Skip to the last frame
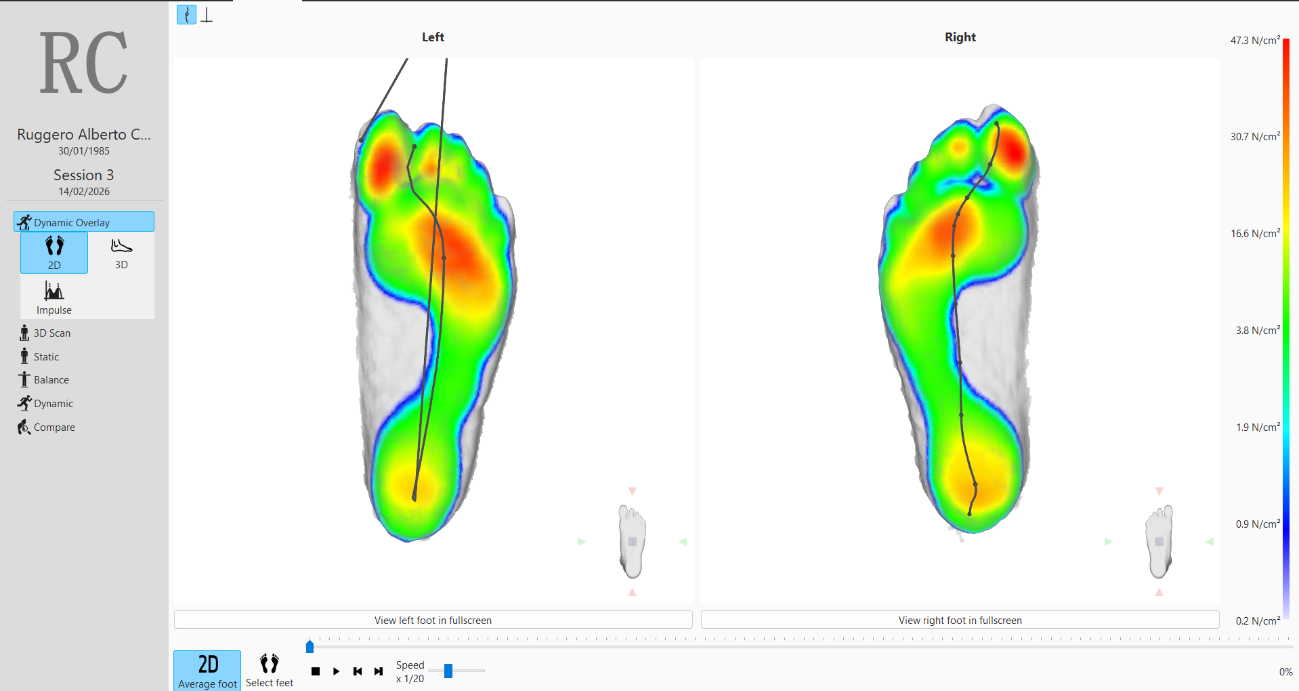Screen dimensions: 1299x691 coord(379,671)
